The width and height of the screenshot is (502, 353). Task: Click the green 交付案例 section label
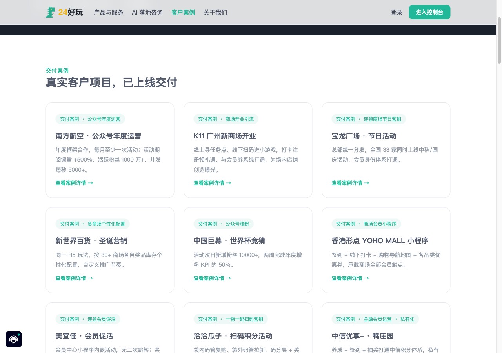pos(57,71)
